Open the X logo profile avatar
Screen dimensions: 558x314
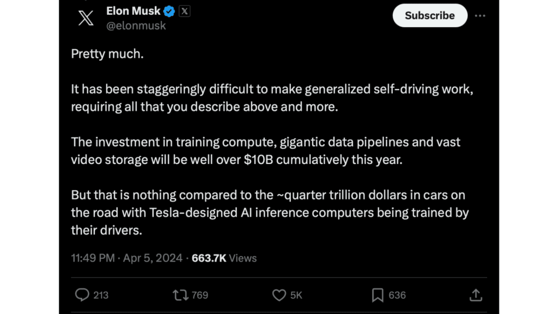[x=86, y=17]
